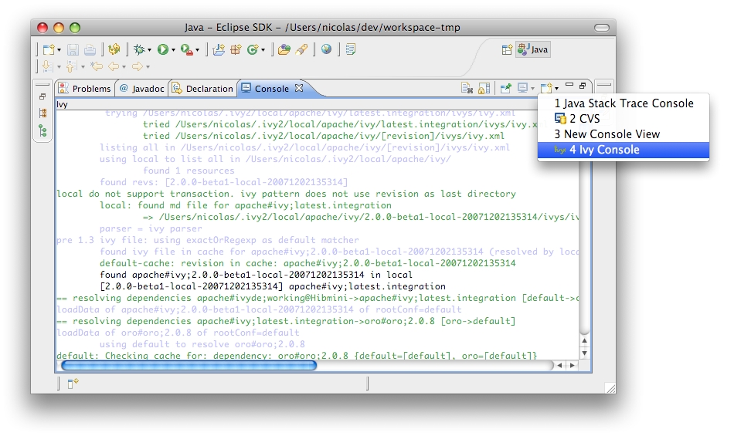Open the New Class dropdown arrow

click(263, 50)
